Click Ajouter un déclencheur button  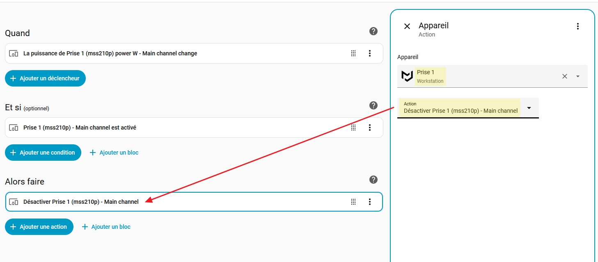coord(45,78)
